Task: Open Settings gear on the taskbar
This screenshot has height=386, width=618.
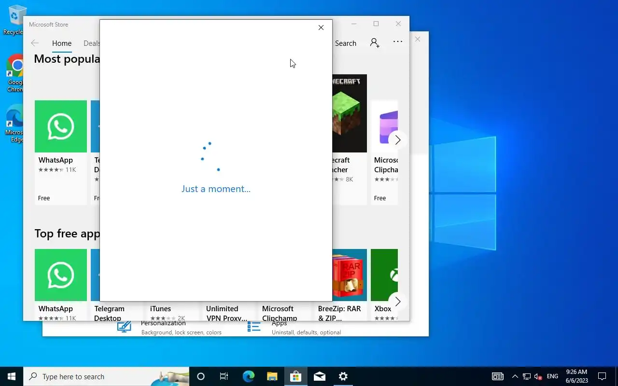Action: [x=343, y=376]
